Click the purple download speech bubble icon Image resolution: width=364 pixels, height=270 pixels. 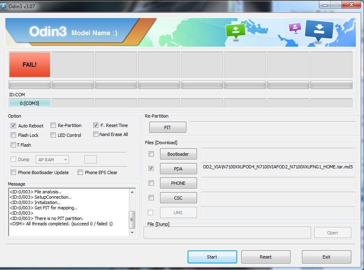click(295, 28)
